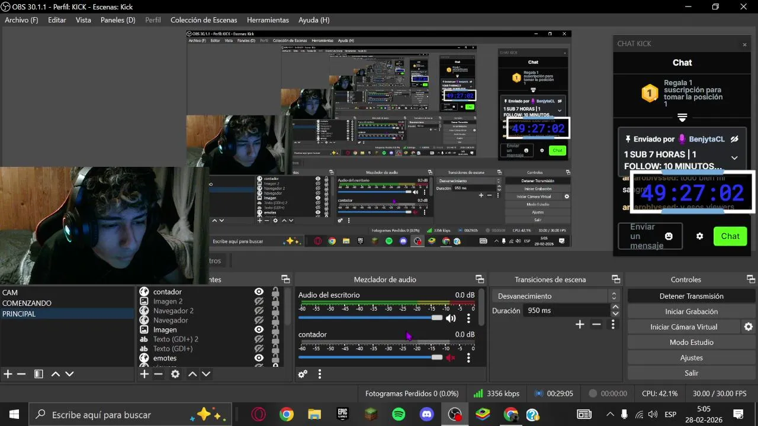
Task: Remove transition with the minus icon
Action: coord(596,324)
